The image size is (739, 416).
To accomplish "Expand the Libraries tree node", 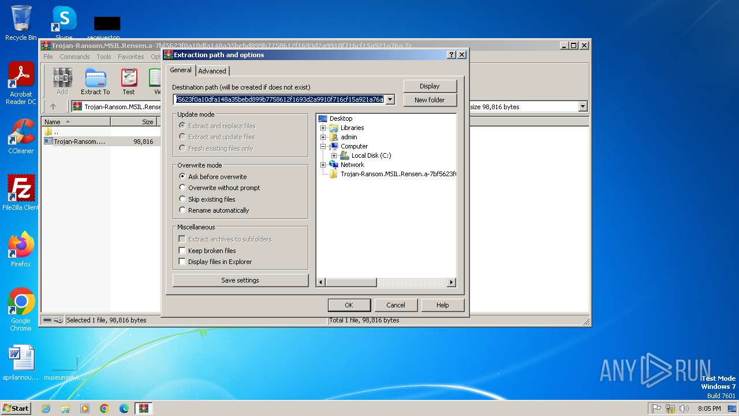I will click(323, 128).
